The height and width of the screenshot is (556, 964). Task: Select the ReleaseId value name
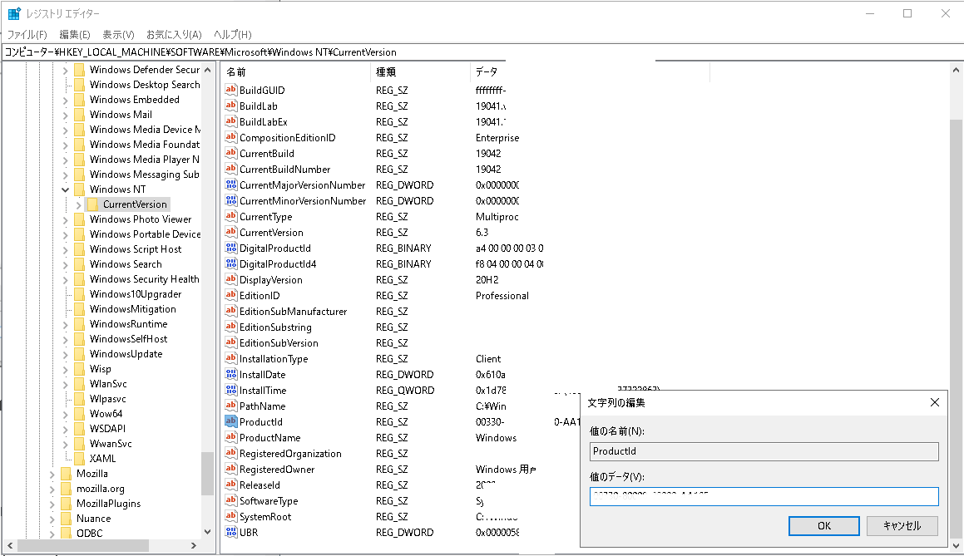(260, 485)
